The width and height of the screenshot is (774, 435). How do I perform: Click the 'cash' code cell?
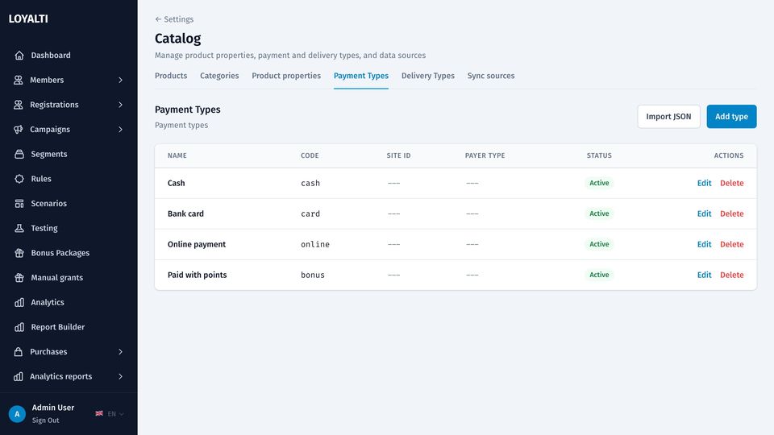click(x=310, y=183)
